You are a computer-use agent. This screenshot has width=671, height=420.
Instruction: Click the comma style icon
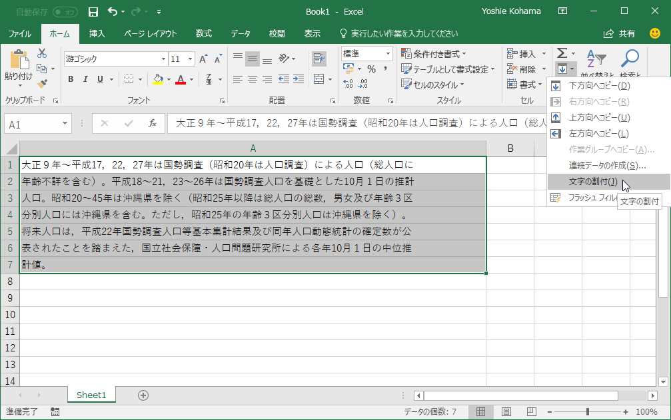click(386, 69)
